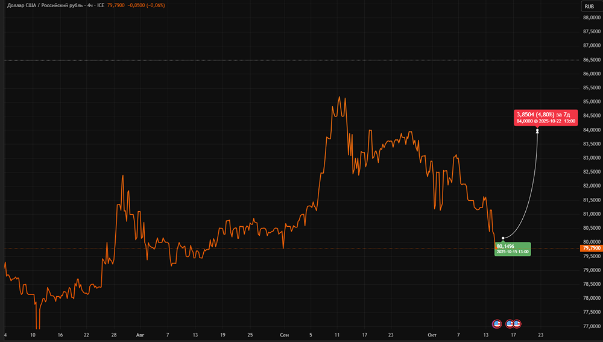Click the 86,5000 price scale label
The width and height of the screenshot is (603, 342).
[x=592, y=60]
